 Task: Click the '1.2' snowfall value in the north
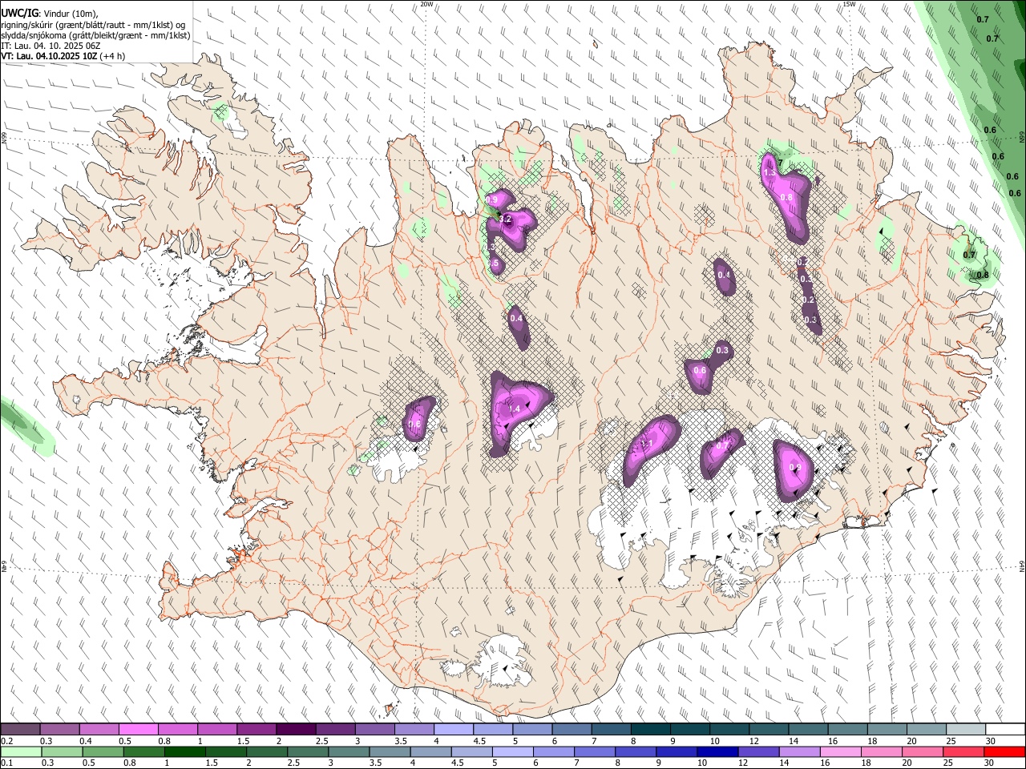(x=505, y=219)
